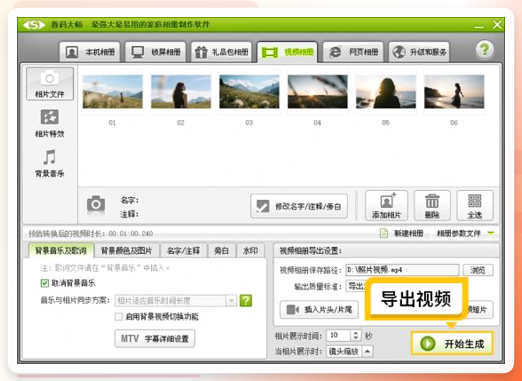Open the 升级和服务 tab
Image resolution: width=522 pixels, height=381 pixels.
(418, 52)
